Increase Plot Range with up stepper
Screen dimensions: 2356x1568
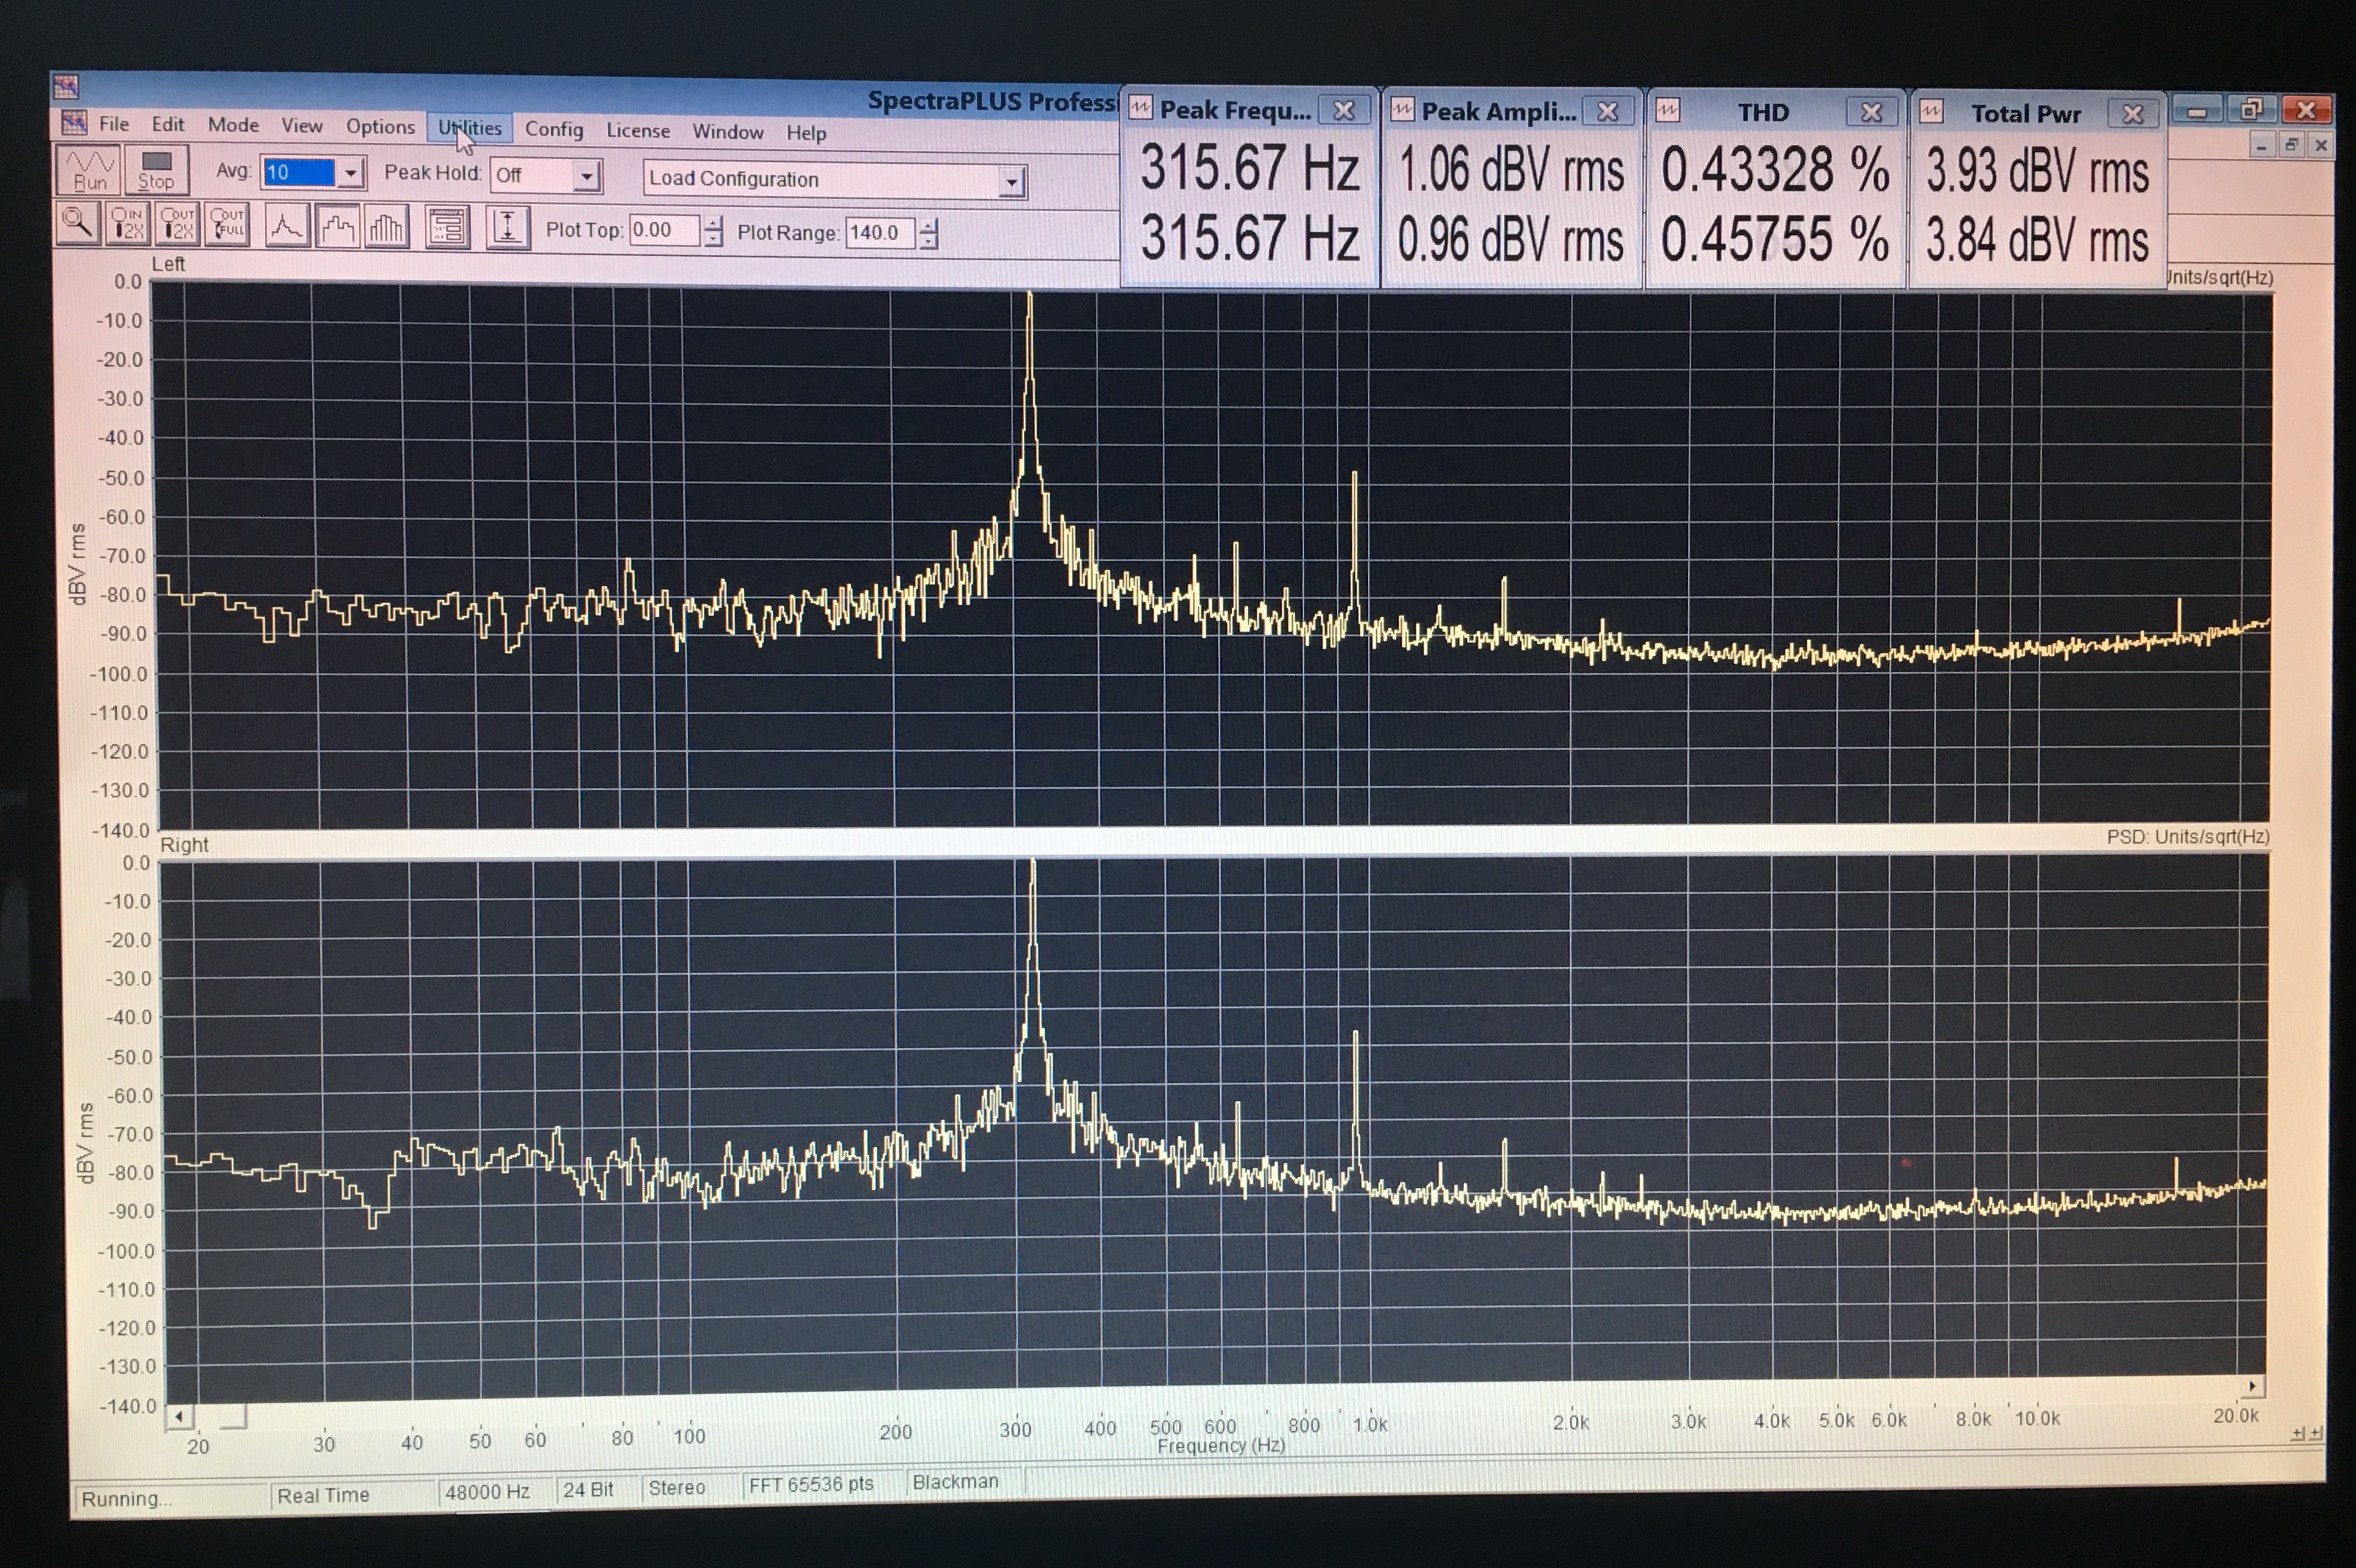tap(929, 226)
